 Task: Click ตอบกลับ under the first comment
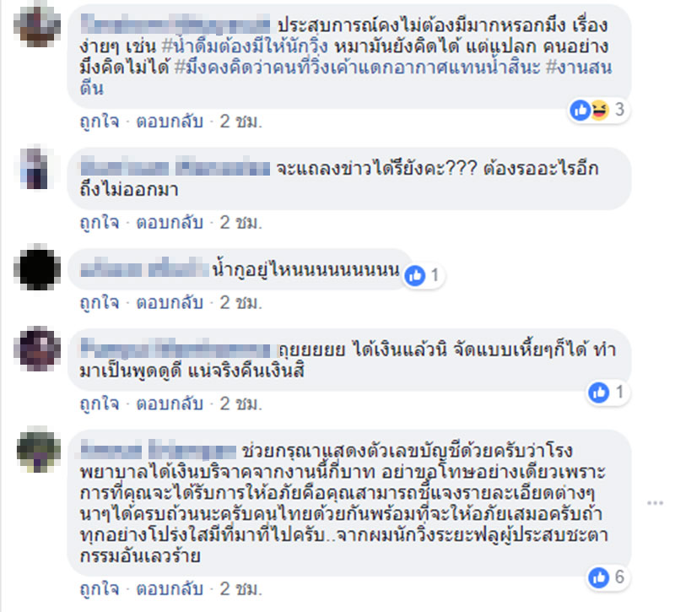[x=170, y=122]
